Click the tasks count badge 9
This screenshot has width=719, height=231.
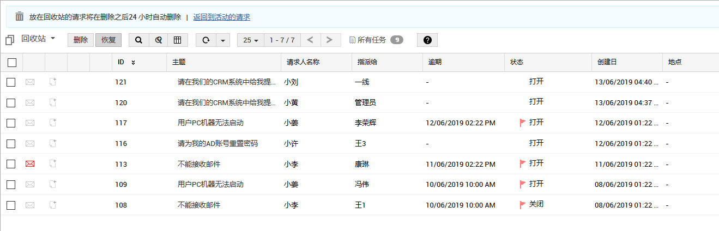[397, 40]
